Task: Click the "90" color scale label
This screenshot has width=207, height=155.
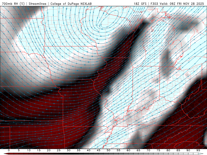Action: click(x=188, y=150)
